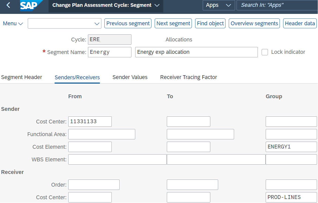Switch to the Segment Header tab

[21, 77]
